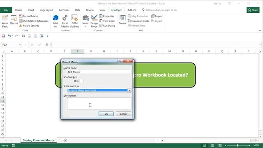Viewport: 263px width, 148px height.
Task: Switch to the Insert tab
Action: [x=31, y=10]
